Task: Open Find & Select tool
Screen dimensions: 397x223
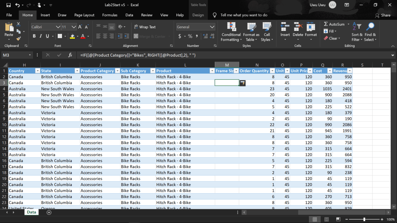Action: tap(370, 27)
